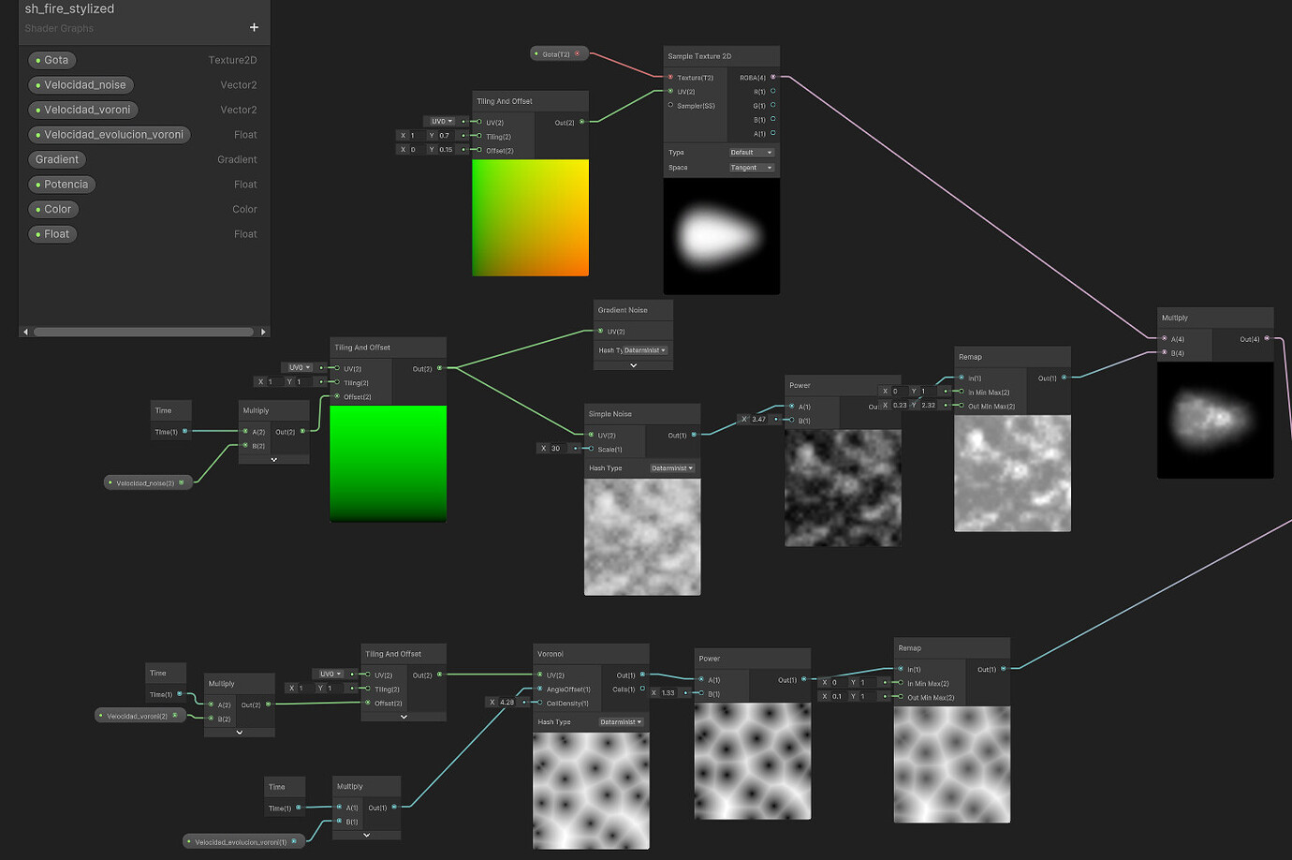Click the plus icon to add a property
The height and width of the screenshot is (860, 1292).
[x=254, y=27]
